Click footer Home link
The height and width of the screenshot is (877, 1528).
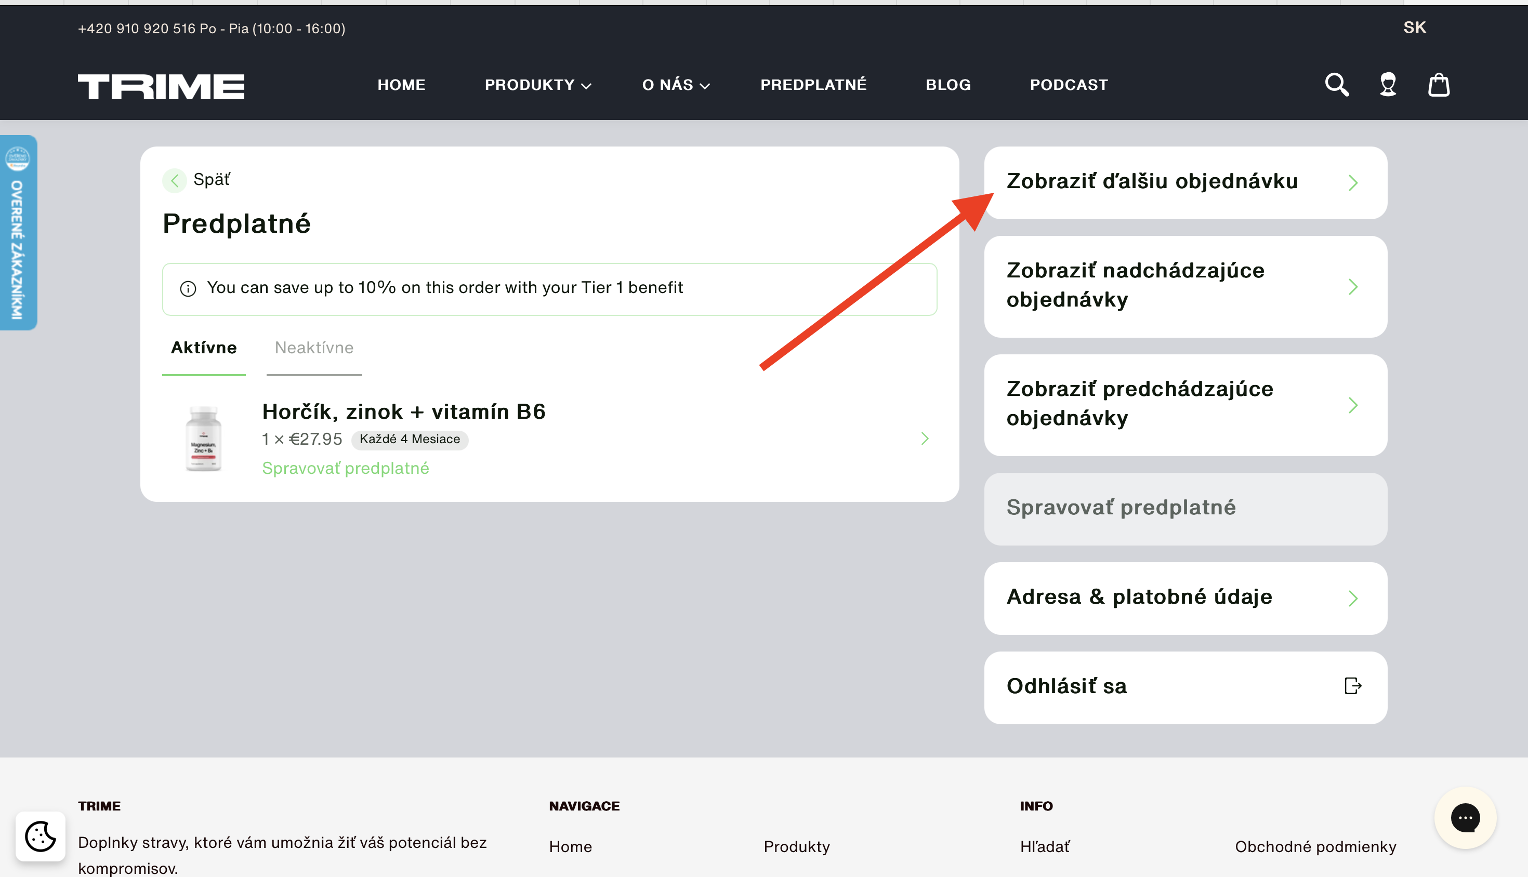[570, 847]
